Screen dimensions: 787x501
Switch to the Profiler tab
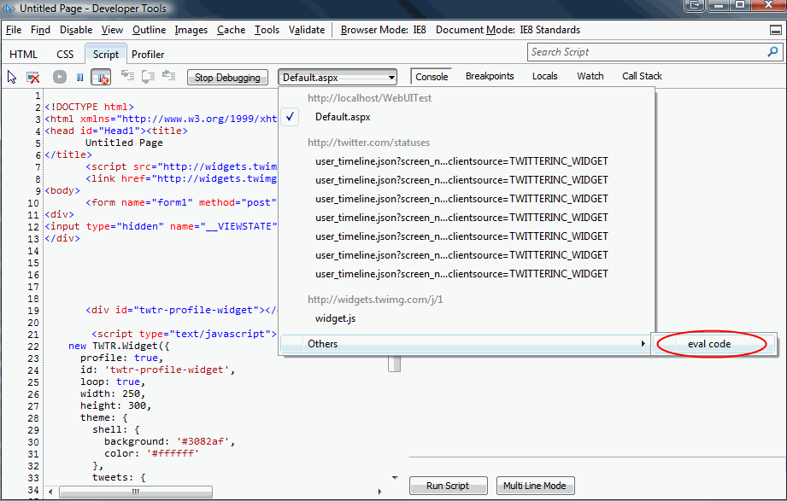click(x=148, y=54)
